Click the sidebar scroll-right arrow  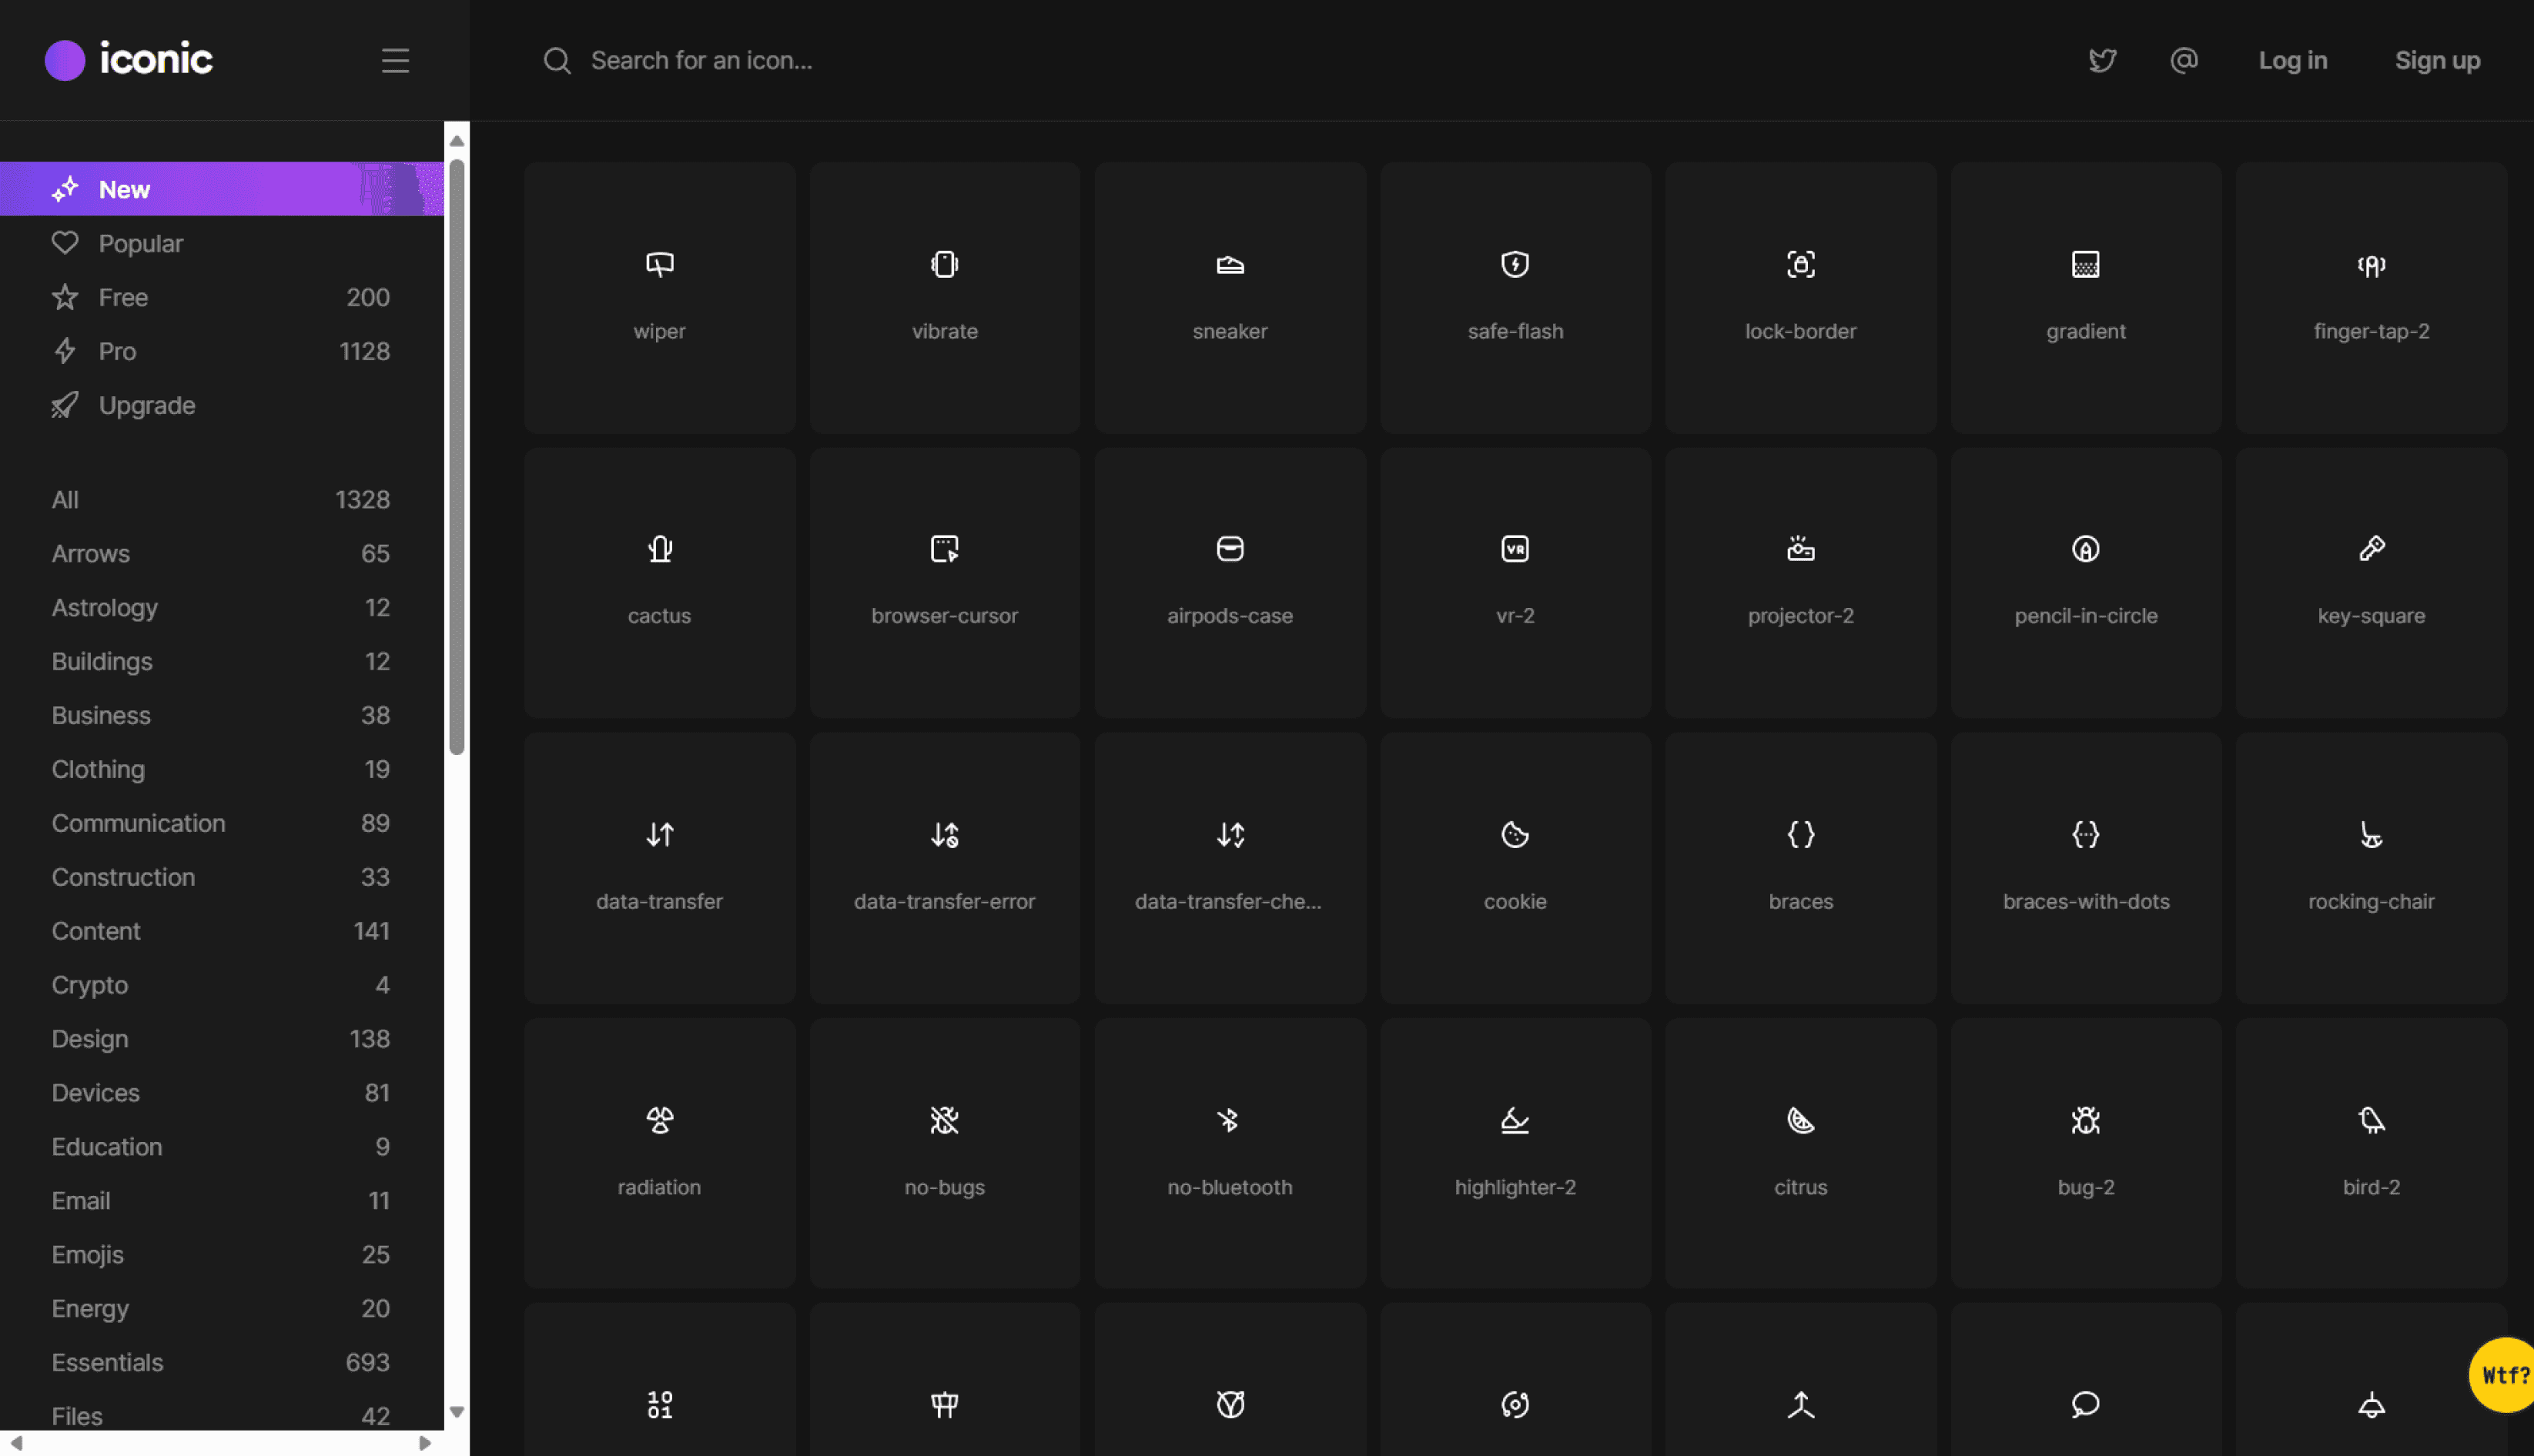(x=424, y=1443)
